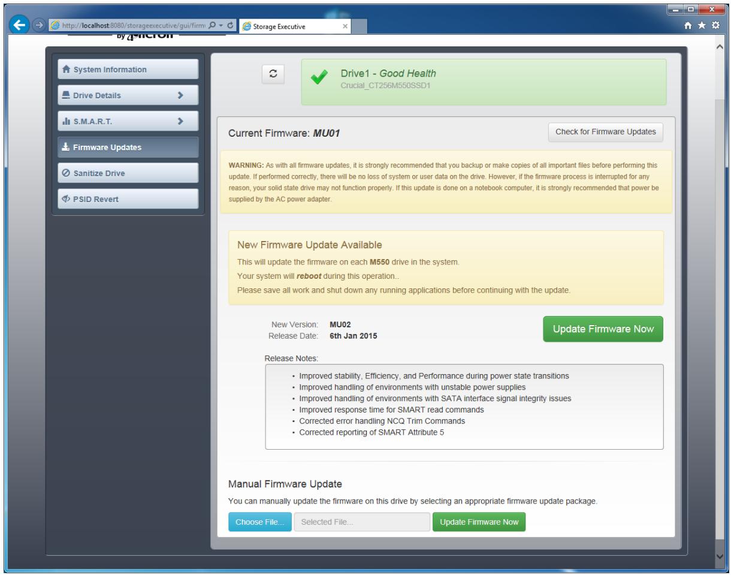This screenshot has width=731, height=575.
Task: Click the large Update Firmware Now button
Action: pyautogui.click(x=603, y=329)
